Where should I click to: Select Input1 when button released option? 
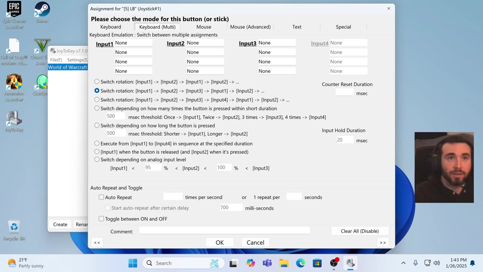pyautogui.click(x=97, y=152)
